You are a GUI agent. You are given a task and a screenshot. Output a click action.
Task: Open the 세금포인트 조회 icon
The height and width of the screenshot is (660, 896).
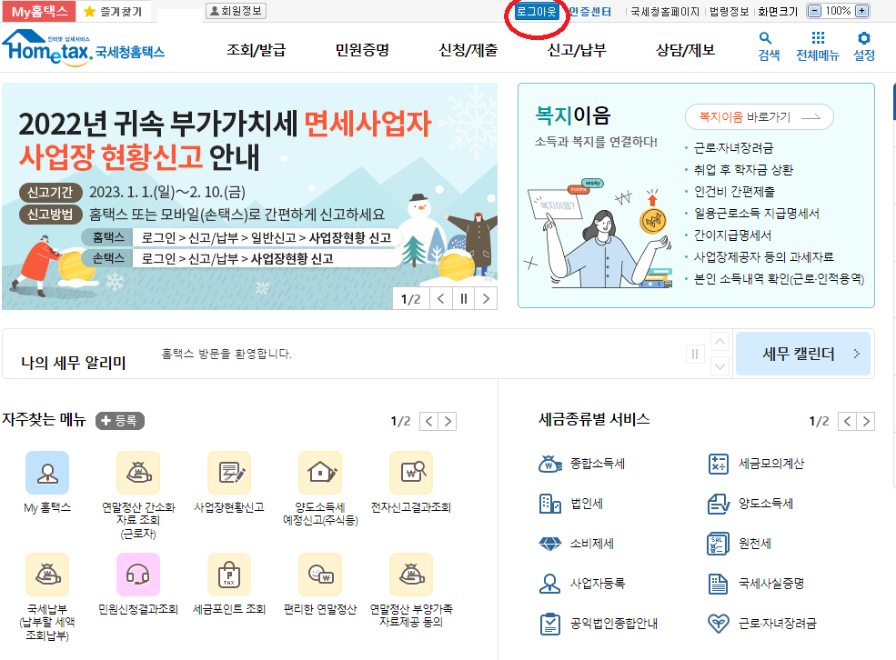pyautogui.click(x=229, y=575)
